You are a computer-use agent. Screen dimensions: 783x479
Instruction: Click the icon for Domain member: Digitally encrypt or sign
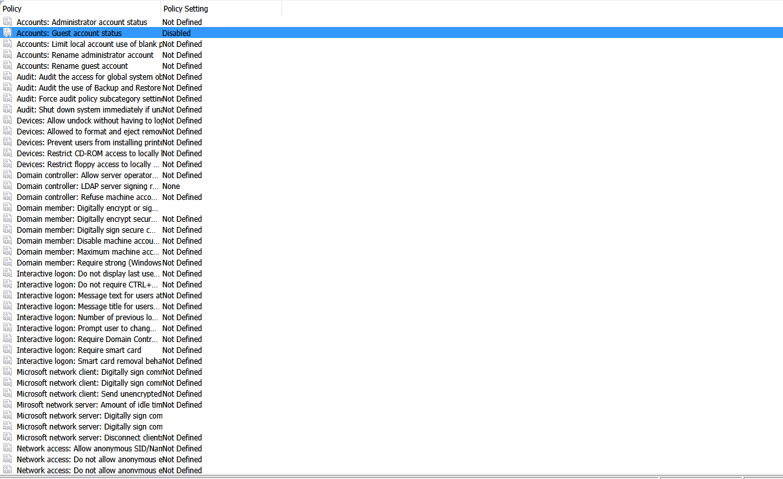(7, 208)
